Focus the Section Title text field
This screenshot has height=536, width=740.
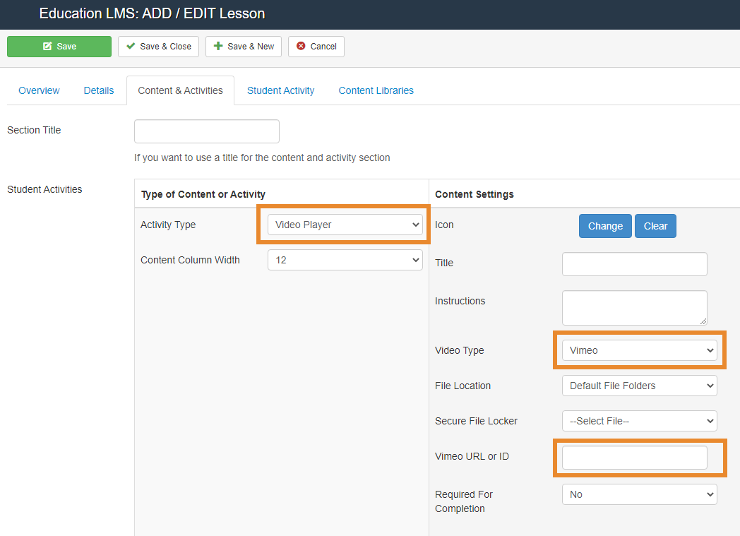click(x=206, y=131)
